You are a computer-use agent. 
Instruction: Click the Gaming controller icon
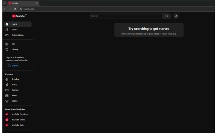point(7,90)
